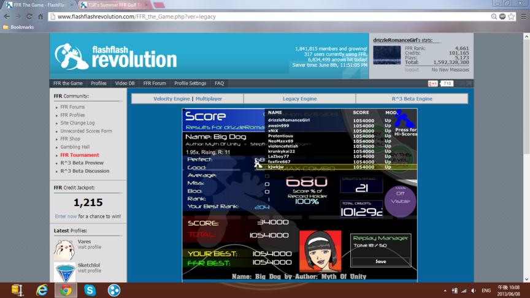
Task: Bookmark this page with the star icon
Action: tap(512, 17)
